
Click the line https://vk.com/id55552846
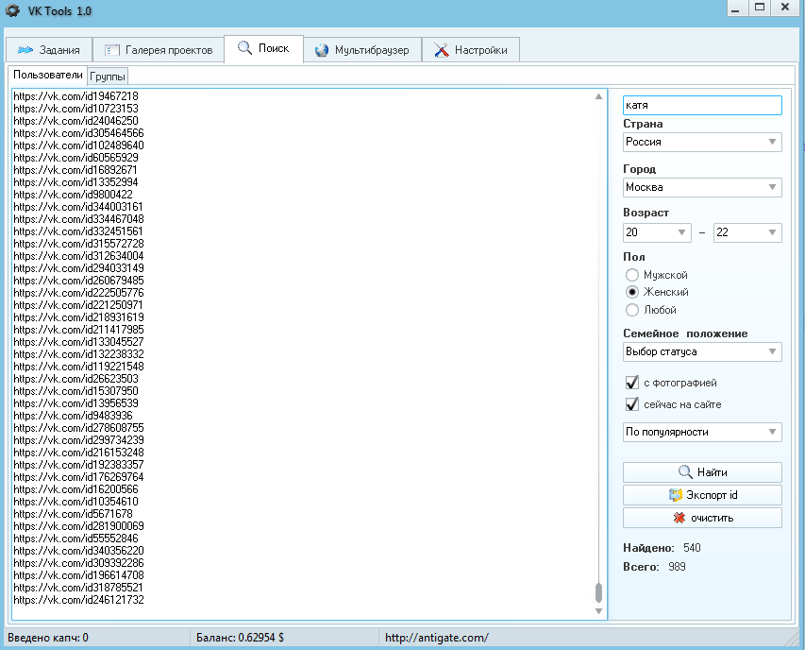pyautogui.click(x=76, y=539)
